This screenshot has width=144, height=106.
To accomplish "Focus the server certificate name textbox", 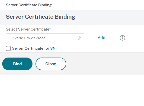I will (41, 38).
